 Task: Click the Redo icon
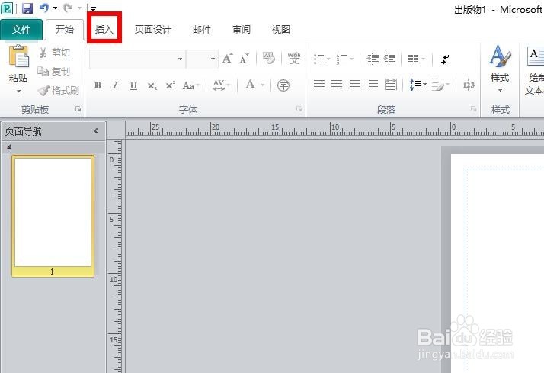point(68,8)
